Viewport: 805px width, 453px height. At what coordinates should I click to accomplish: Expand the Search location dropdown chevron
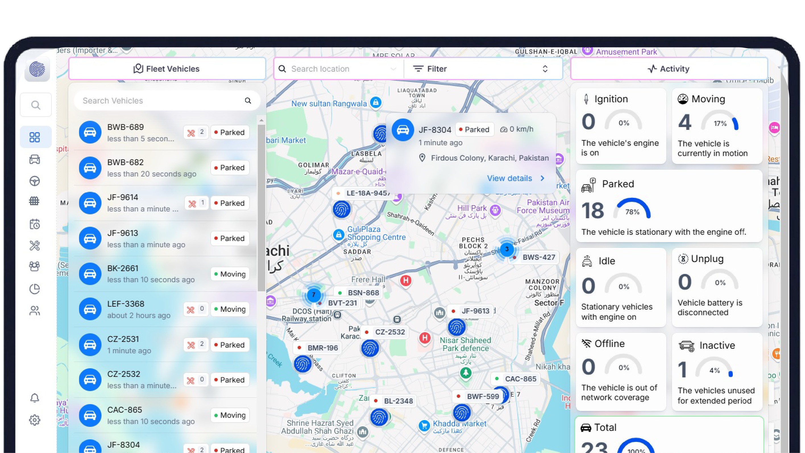(393, 69)
